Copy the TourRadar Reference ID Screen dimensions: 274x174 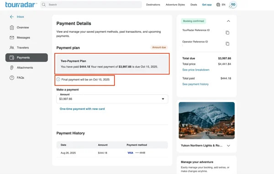[x=227, y=33]
